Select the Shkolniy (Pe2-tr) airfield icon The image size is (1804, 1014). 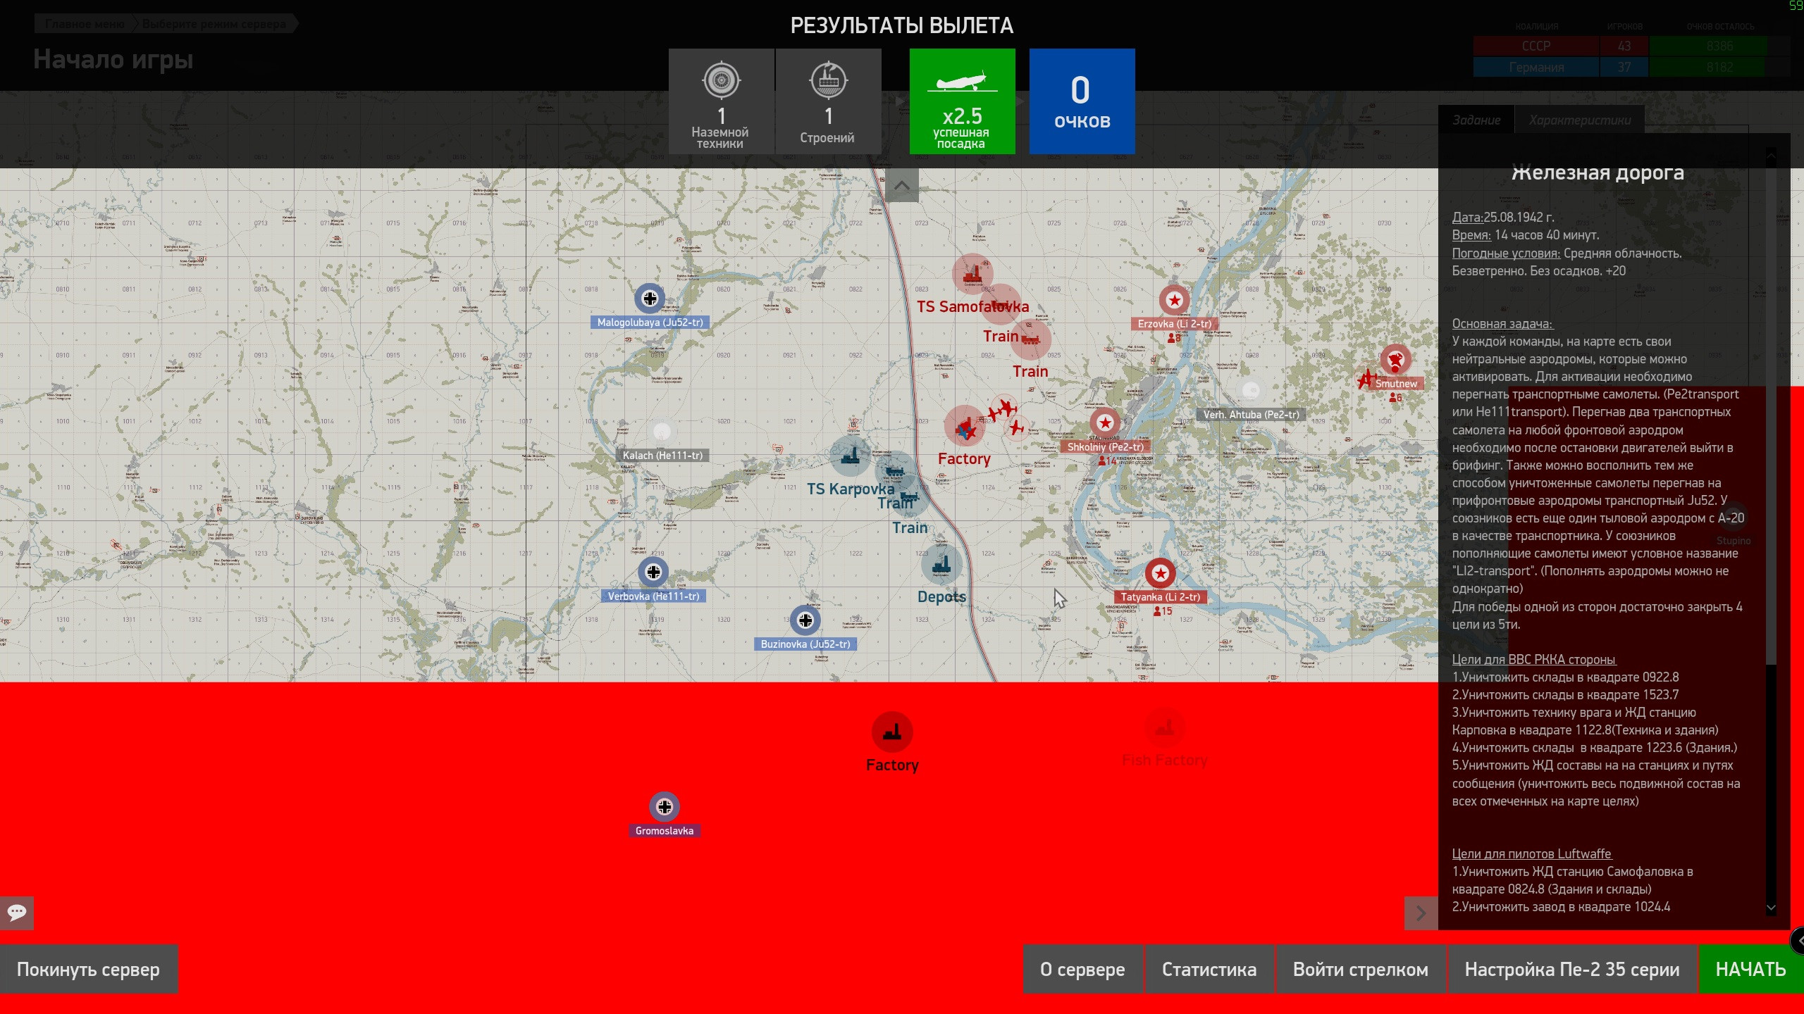(x=1105, y=423)
